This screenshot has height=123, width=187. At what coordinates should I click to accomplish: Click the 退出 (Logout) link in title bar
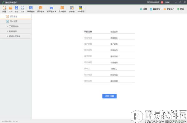coord(168,2)
